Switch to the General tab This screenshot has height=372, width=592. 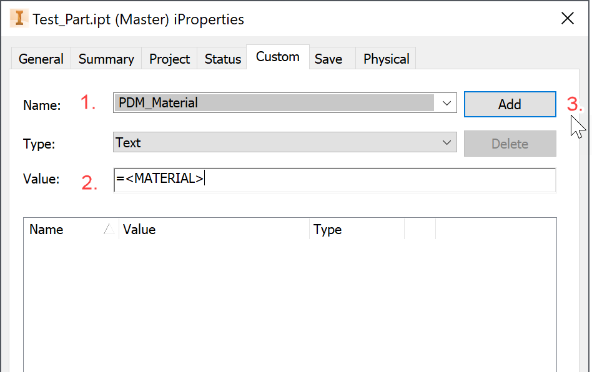(41, 59)
